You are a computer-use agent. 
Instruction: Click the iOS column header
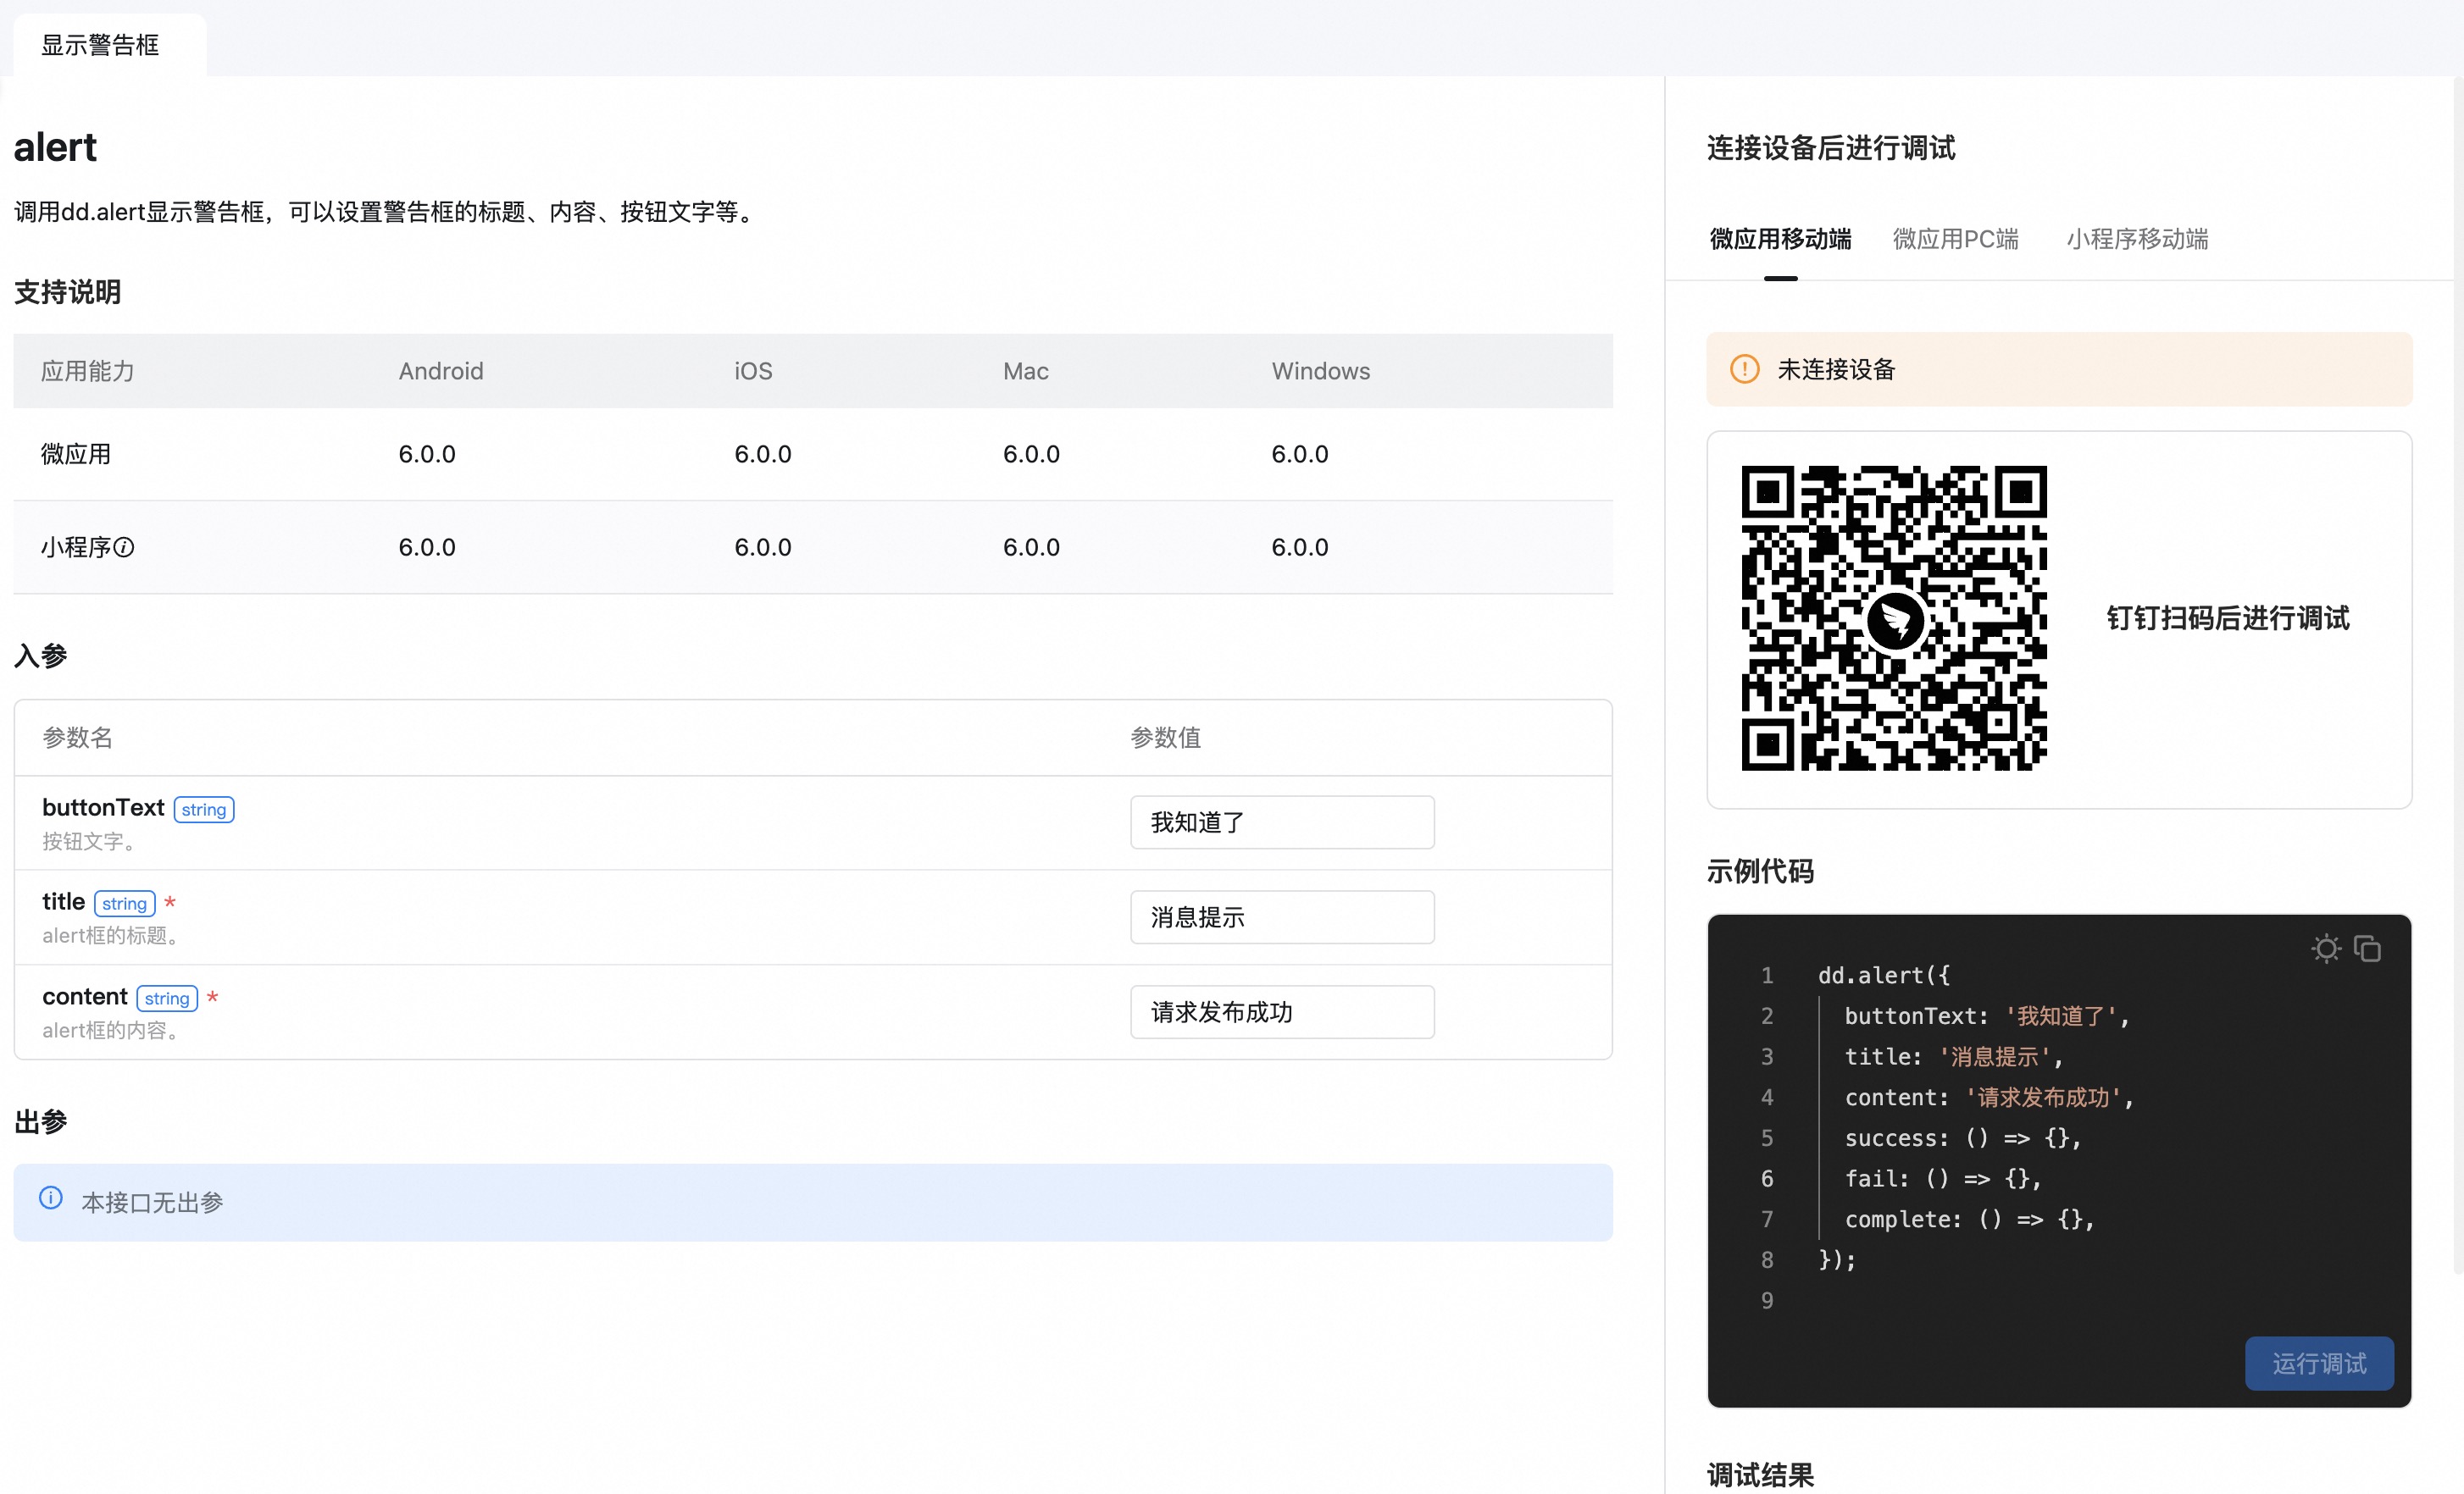tap(754, 372)
